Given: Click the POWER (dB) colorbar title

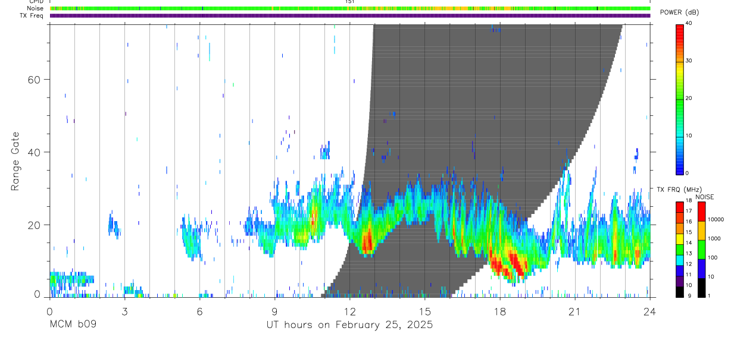Looking at the screenshot, I should (x=679, y=12).
